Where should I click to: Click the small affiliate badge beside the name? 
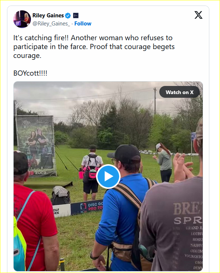click(x=76, y=15)
